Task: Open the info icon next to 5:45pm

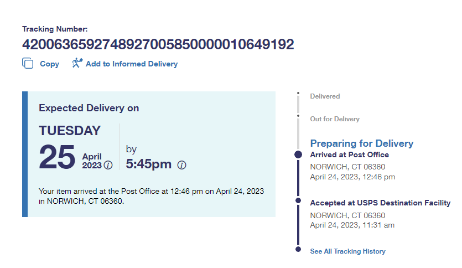Action: (181, 165)
